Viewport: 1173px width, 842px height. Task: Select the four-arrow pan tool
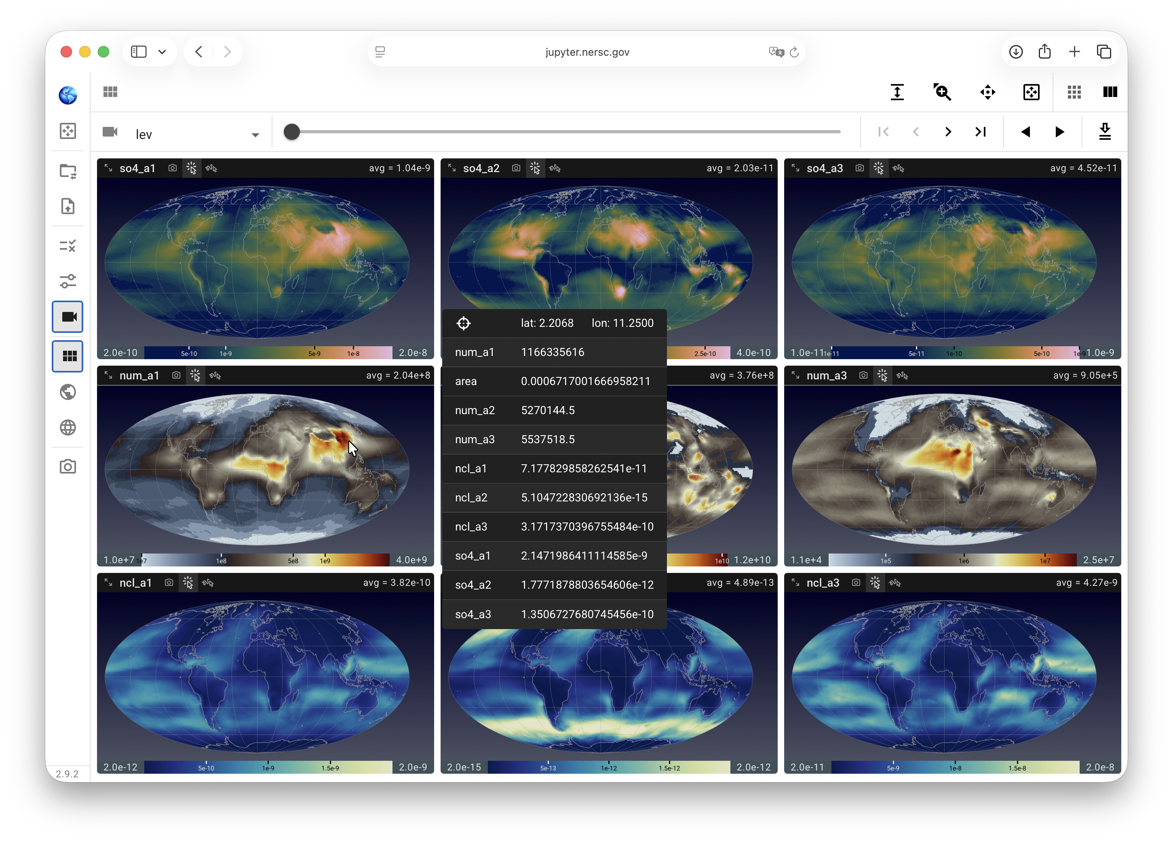point(987,92)
